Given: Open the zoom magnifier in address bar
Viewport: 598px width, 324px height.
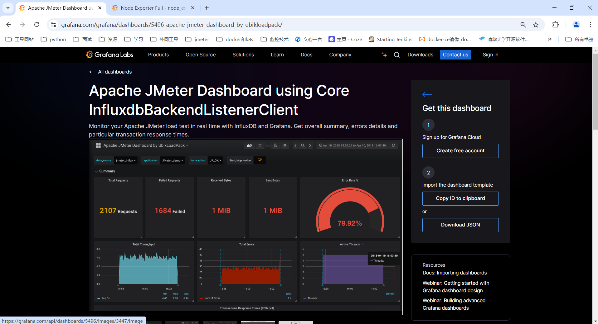Looking at the screenshot, I should (523, 25).
